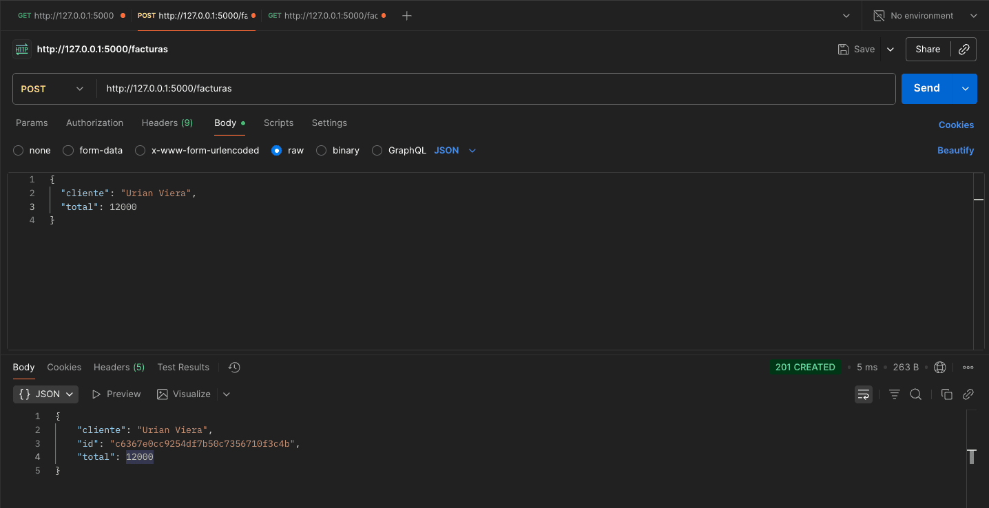Image resolution: width=989 pixels, height=508 pixels.
Task: Open the POST facturas request tab
Action: point(197,15)
